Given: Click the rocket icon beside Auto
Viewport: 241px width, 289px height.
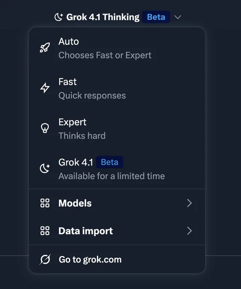Looking at the screenshot, I should 45,48.
